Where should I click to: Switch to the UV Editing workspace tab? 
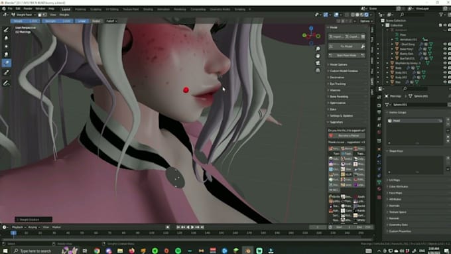click(112, 9)
